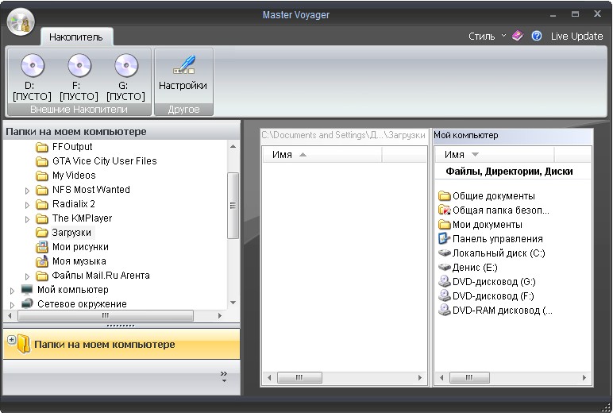Select the F: empty disc drive icon
The height and width of the screenshot is (413, 613).
pyautogui.click(x=79, y=66)
